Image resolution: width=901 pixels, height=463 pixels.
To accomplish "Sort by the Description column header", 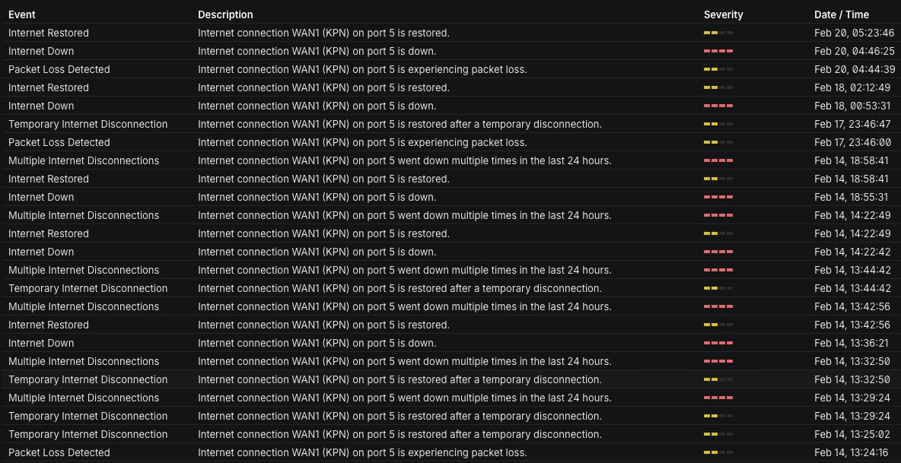I will pyautogui.click(x=225, y=14).
